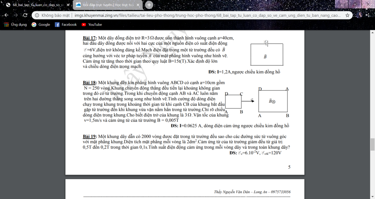This screenshot has height=199, width=375.
Task: Open the YouTube bookmark
Action: coord(92,25)
